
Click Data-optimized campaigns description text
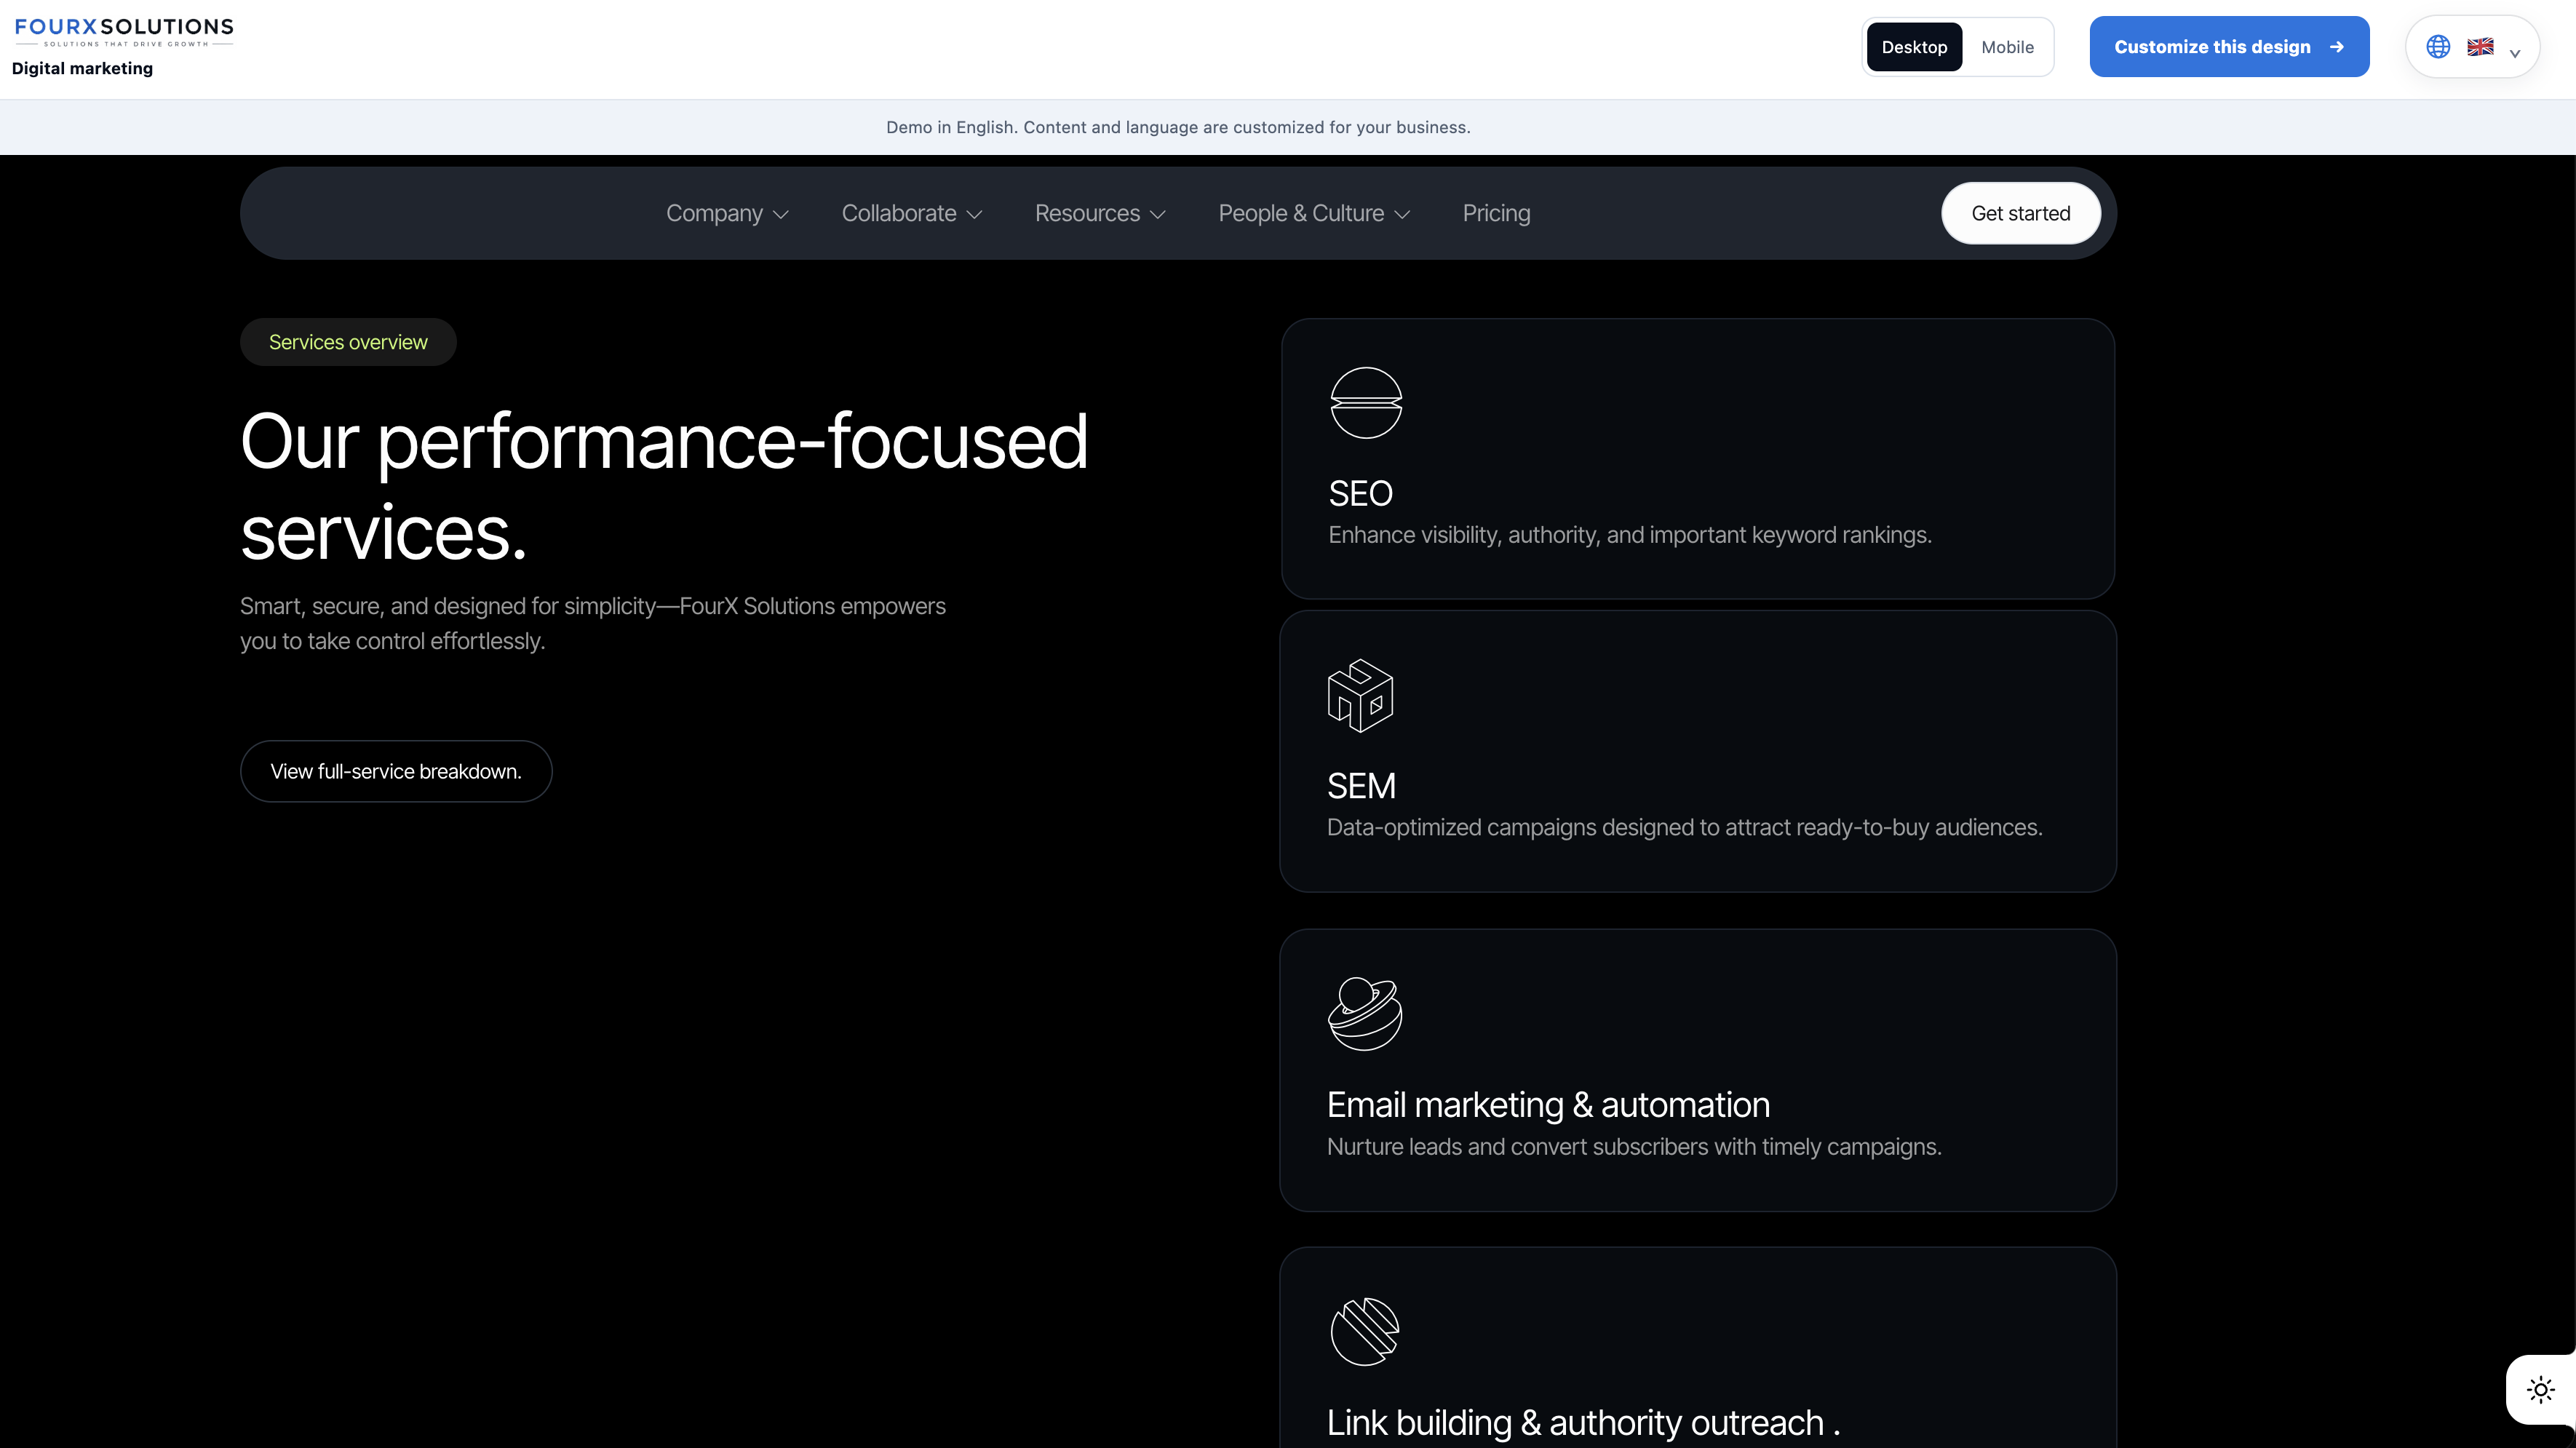1684,828
